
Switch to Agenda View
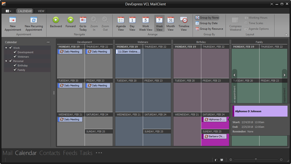[121, 24]
